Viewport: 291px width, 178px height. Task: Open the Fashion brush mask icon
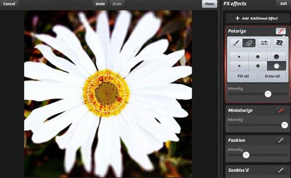pos(281,140)
